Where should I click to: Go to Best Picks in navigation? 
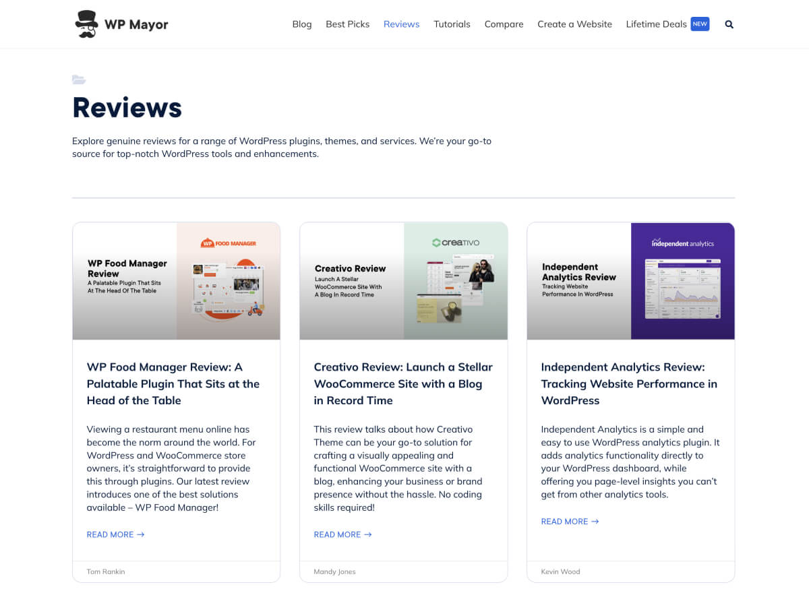[348, 24]
